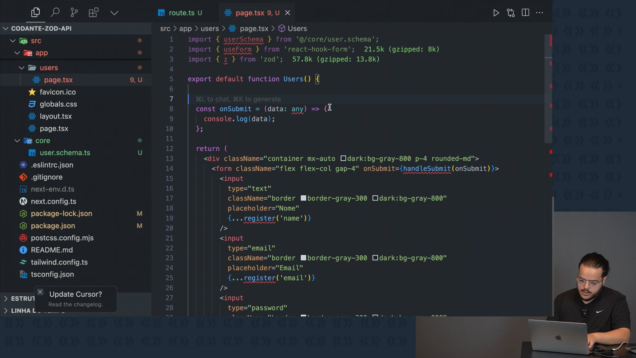Expand the LINHA DO TEMPO section
The image size is (636, 358).
(x=6, y=311)
